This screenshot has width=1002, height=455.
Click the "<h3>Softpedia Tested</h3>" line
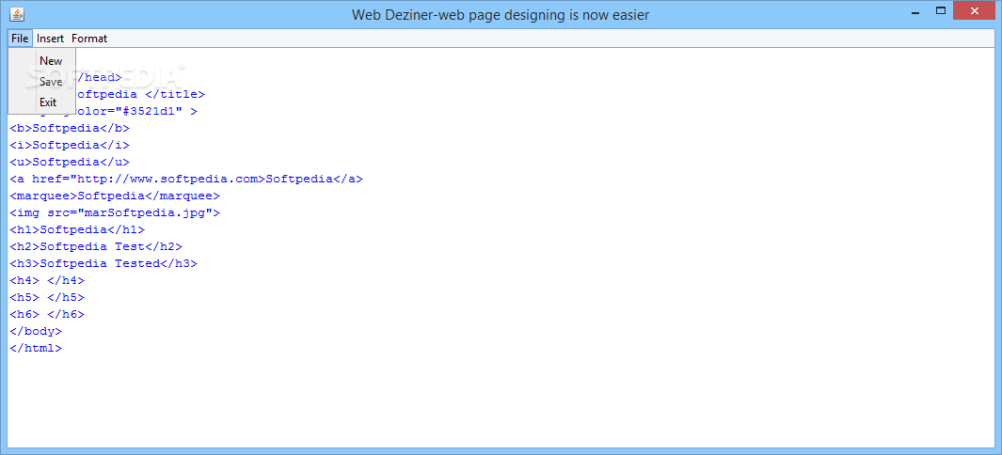pyautogui.click(x=103, y=263)
